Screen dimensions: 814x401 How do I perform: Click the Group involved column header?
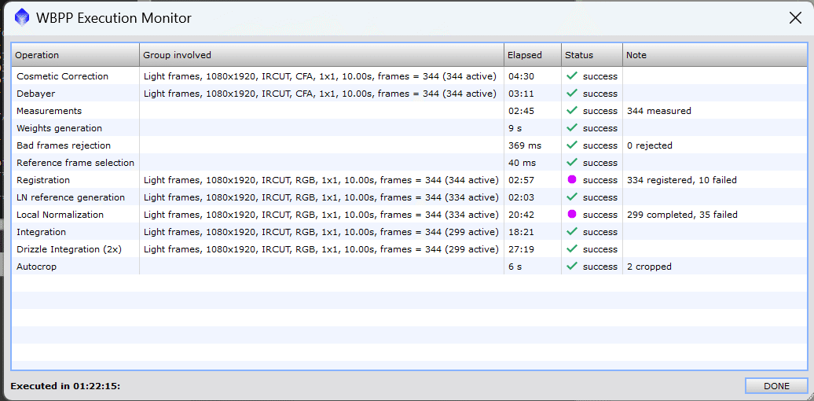(321, 55)
